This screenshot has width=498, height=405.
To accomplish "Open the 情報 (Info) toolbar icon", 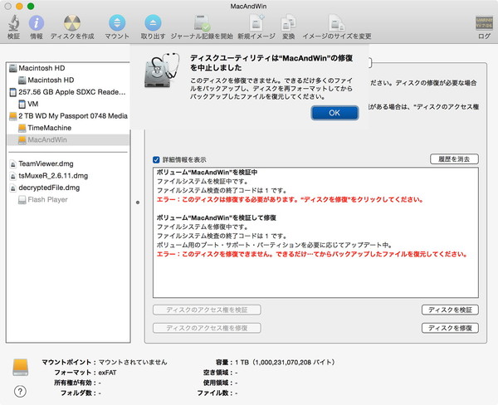I will [37, 23].
